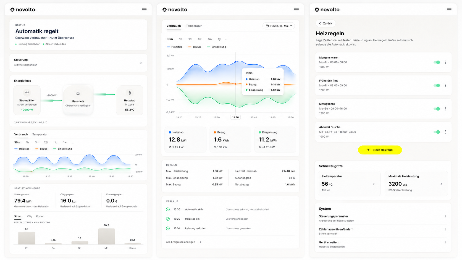Click the Stromzähler meter icon
The image size is (462, 260).
pyautogui.click(x=27, y=93)
